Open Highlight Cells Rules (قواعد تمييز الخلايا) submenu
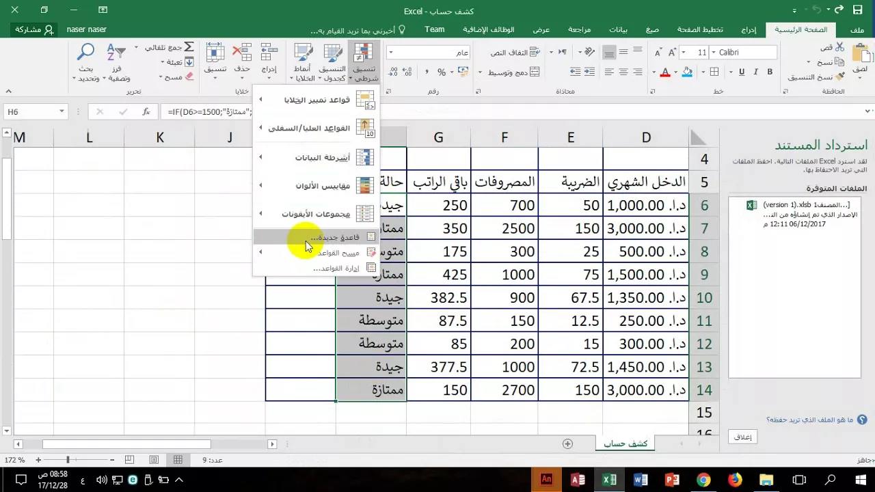 317,100
